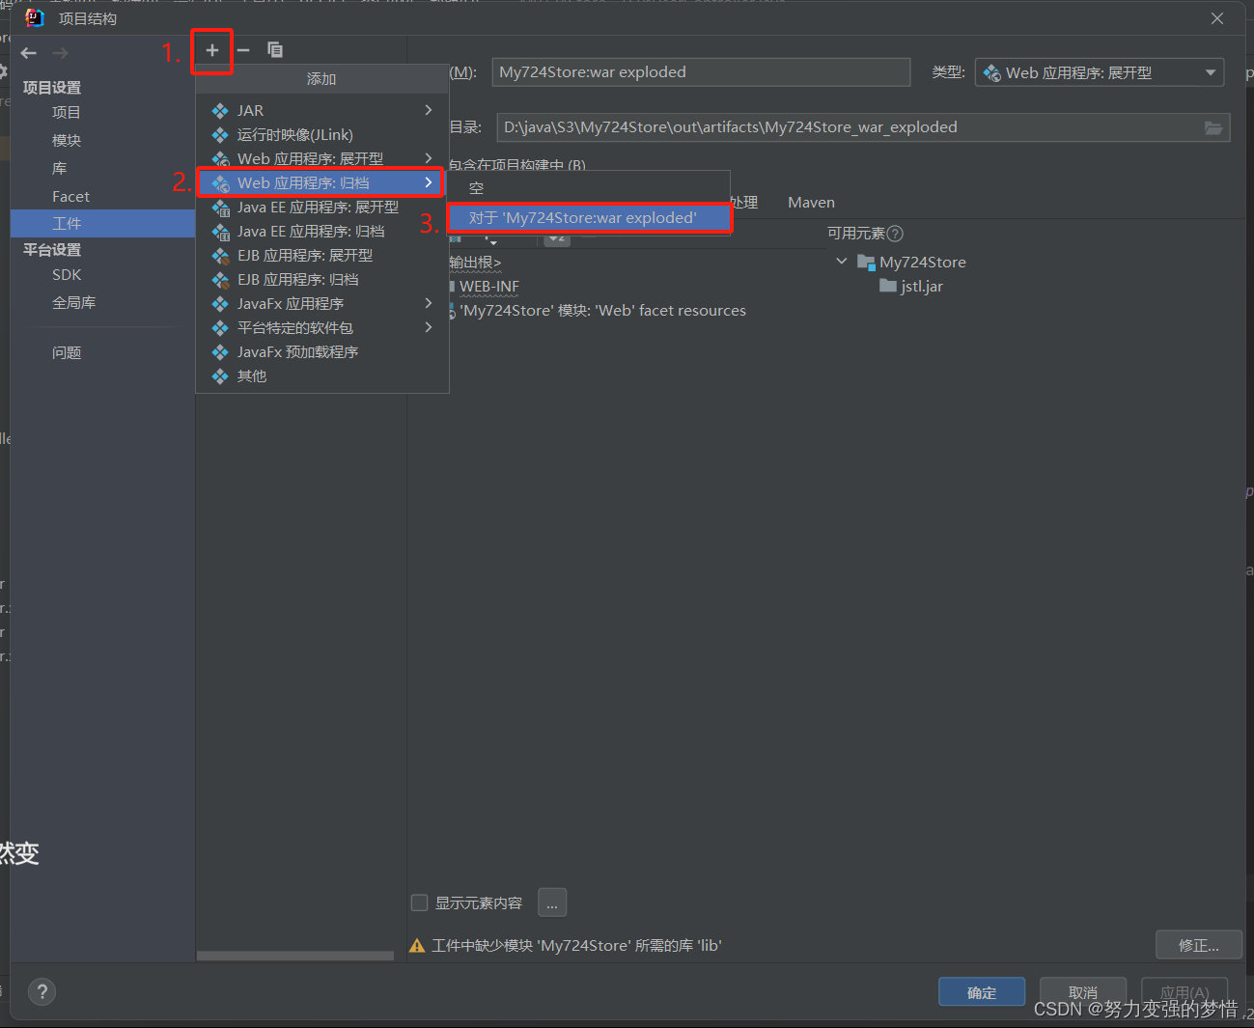Screen dimensions: 1254x1028
Task: Click the add artifact plus icon
Action: (212, 50)
